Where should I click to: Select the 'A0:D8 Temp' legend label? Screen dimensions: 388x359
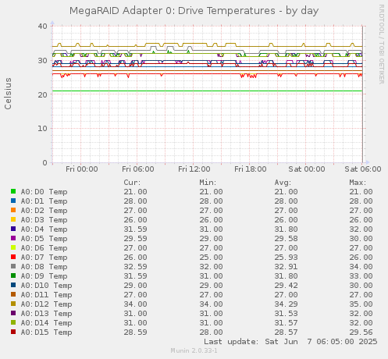pos(44,267)
